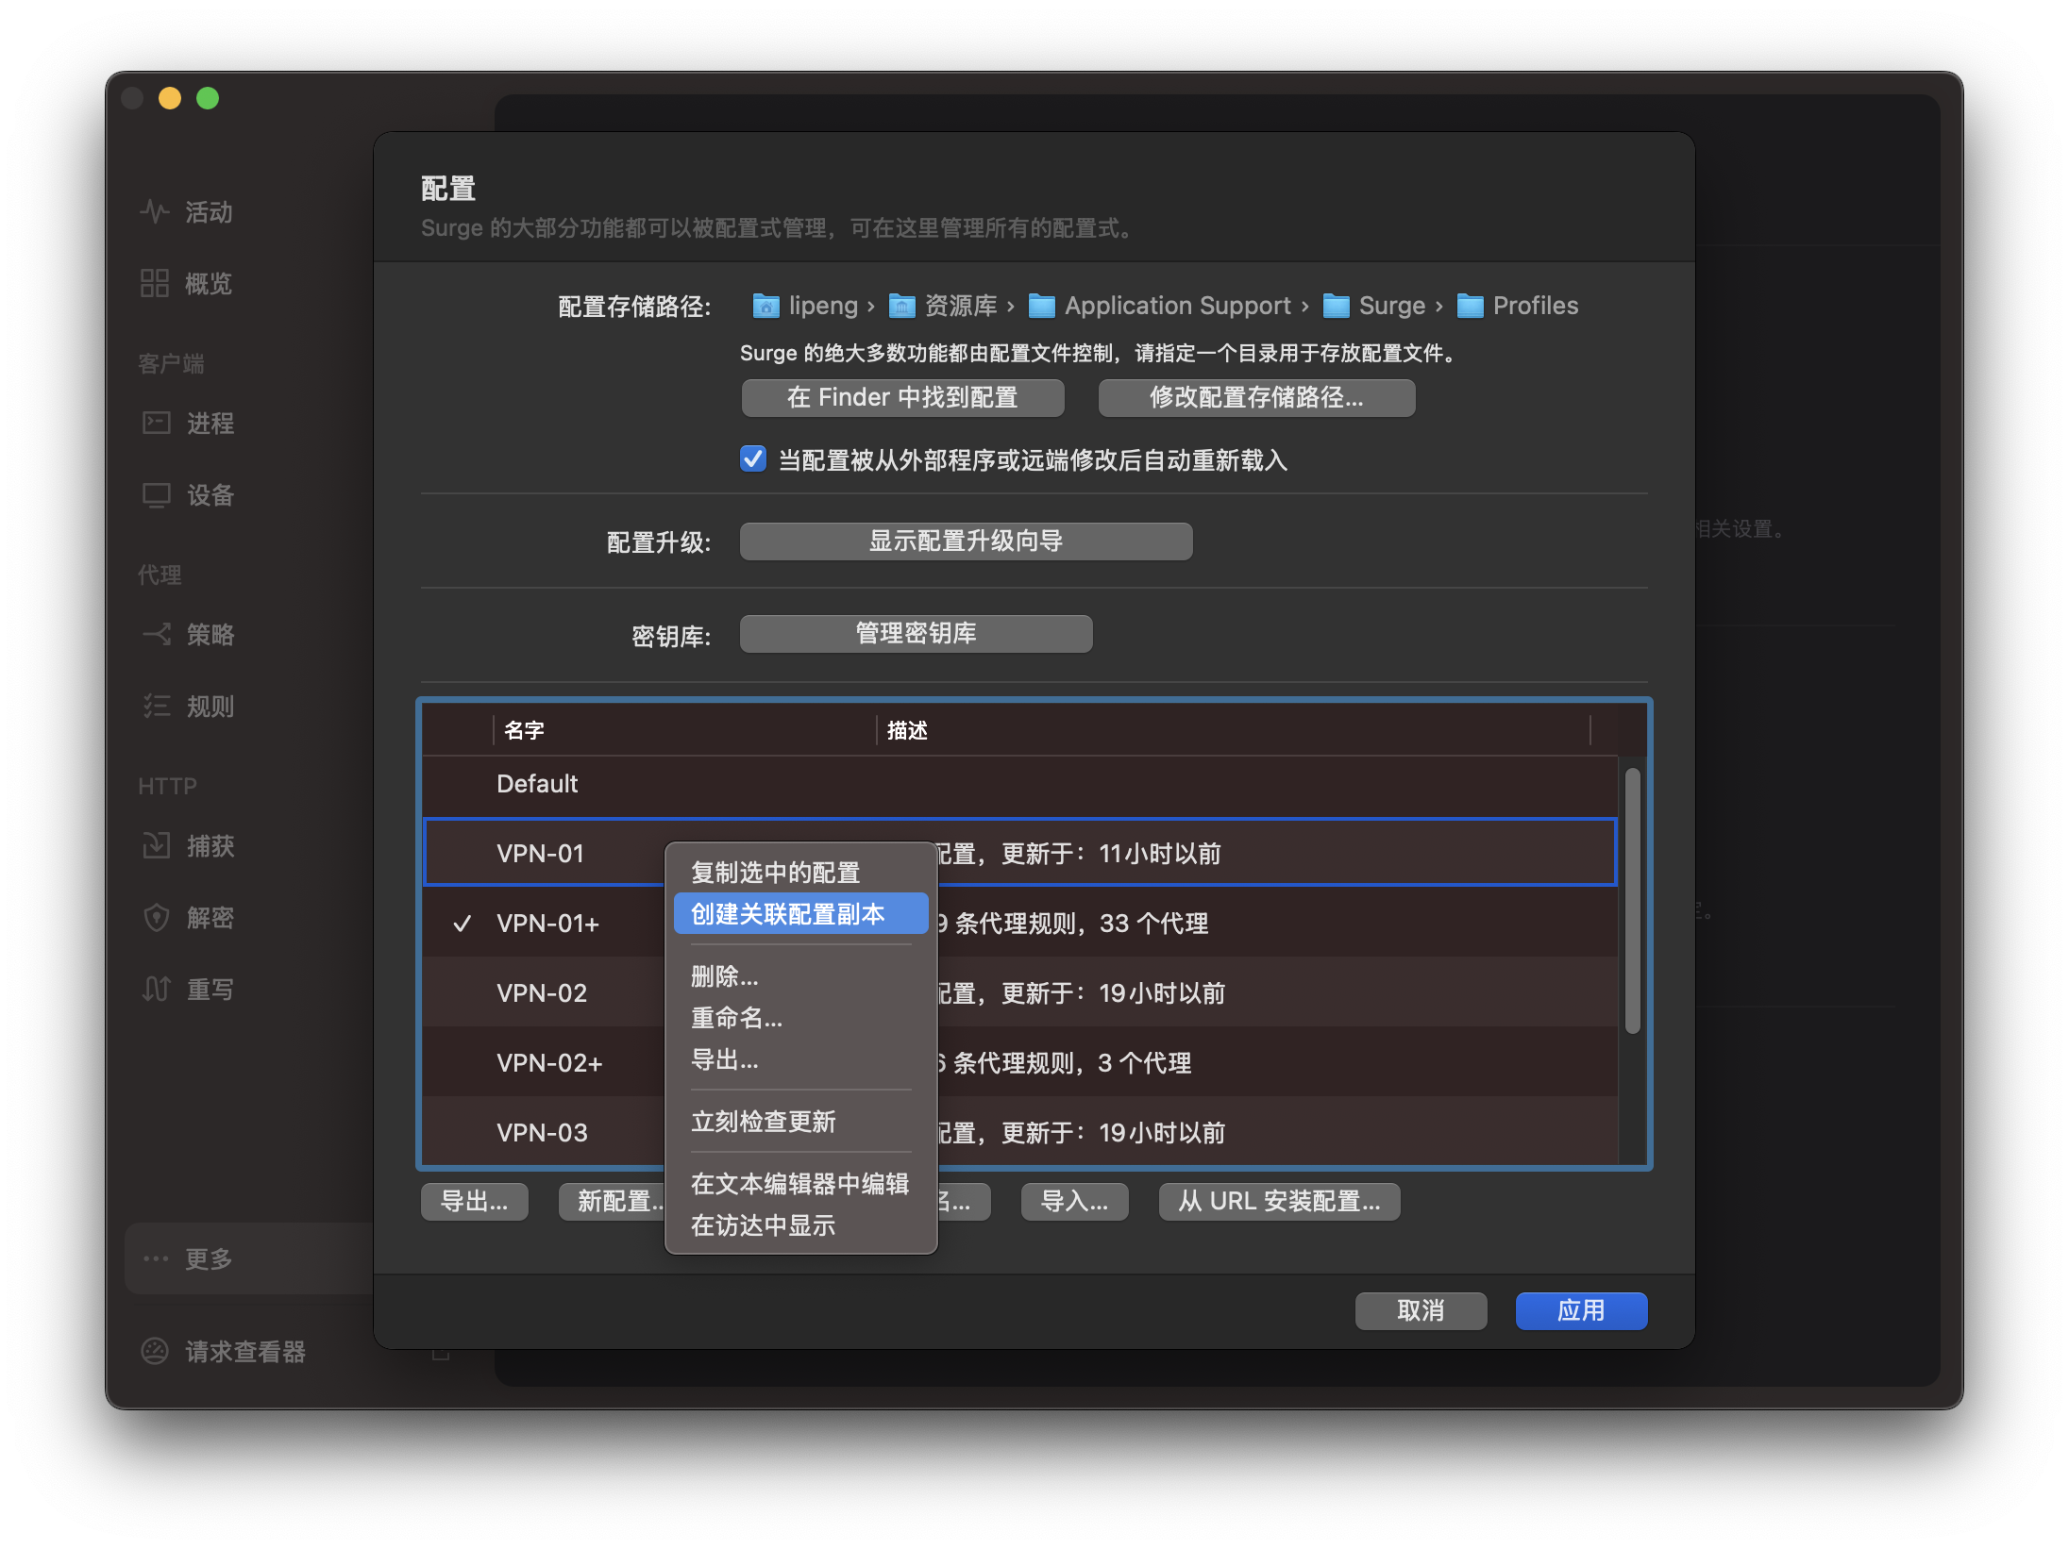Click the Rules checklist icon

tap(156, 706)
